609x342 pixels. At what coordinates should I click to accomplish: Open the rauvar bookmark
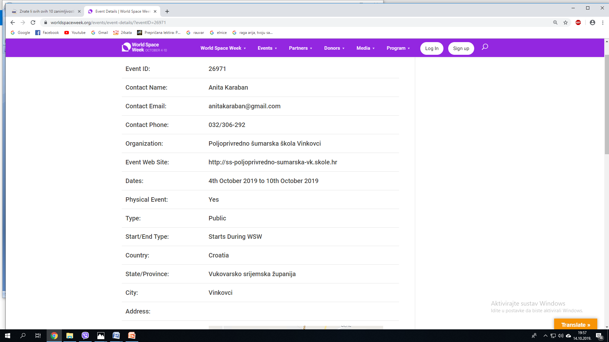[195, 33]
